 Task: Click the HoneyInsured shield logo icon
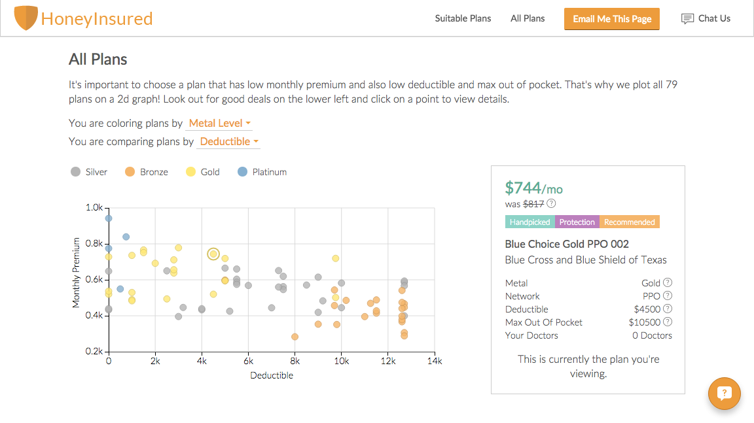pos(26,18)
